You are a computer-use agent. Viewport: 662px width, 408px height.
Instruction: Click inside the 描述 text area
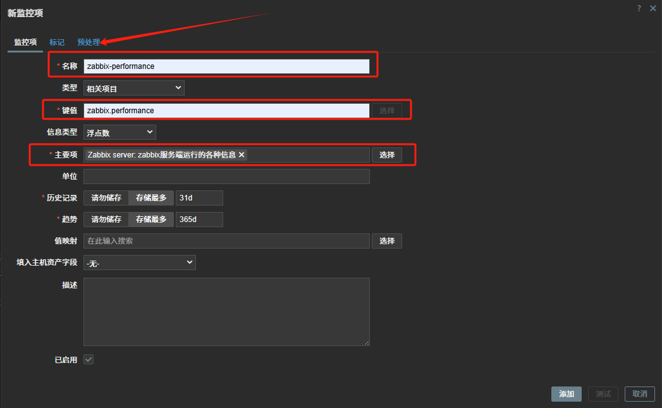(x=226, y=312)
